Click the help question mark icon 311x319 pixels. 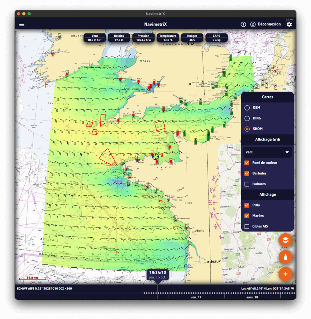point(243,24)
